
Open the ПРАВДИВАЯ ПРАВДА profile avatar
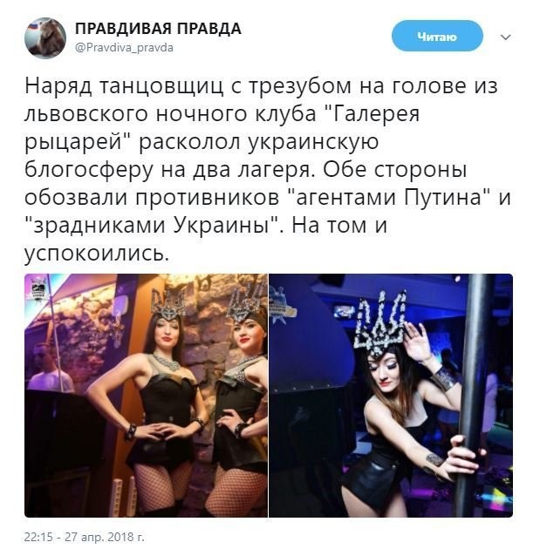(x=45, y=37)
